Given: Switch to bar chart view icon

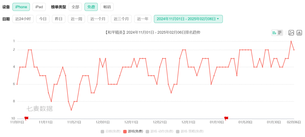Looking at the screenshot, I should 274,33.
